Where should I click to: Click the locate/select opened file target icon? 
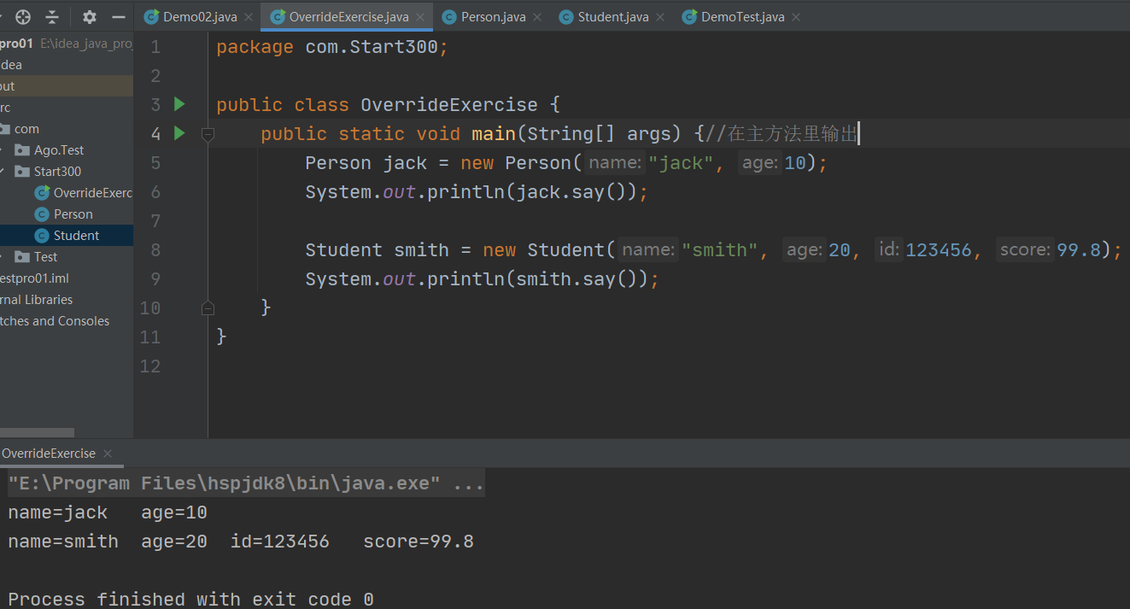coord(23,16)
